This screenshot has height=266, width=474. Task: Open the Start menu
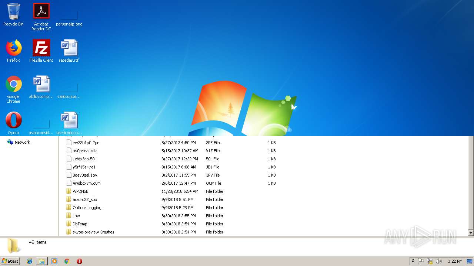(x=10, y=261)
